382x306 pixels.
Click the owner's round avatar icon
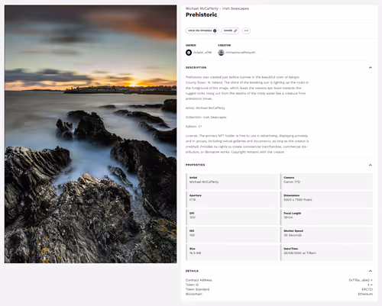click(x=189, y=53)
